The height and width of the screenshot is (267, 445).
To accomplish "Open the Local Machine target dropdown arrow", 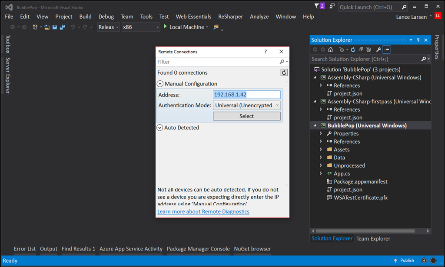I will click(x=207, y=27).
